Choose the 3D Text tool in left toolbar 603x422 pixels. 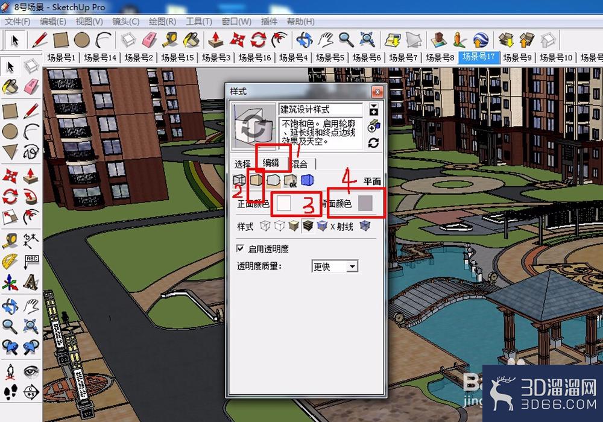31,283
